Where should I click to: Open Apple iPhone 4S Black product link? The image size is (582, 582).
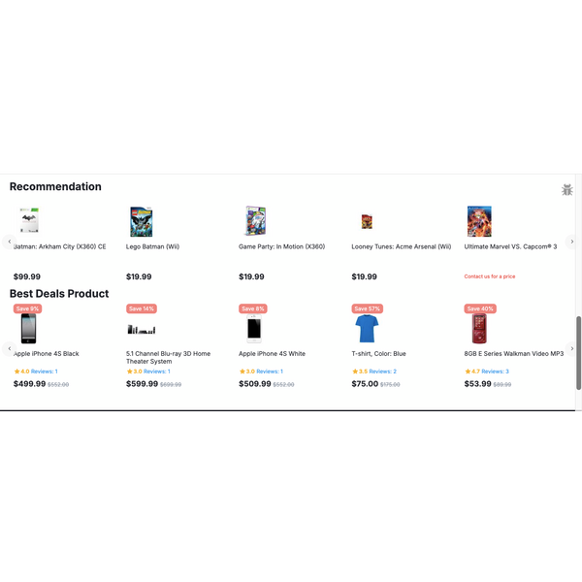click(47, 354)
